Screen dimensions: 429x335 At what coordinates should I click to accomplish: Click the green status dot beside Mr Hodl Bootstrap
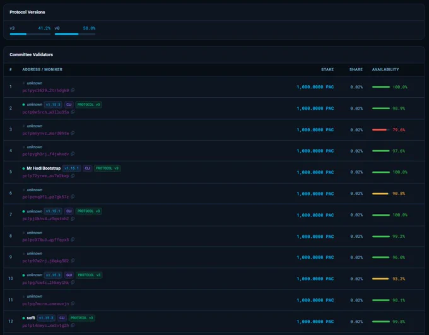pyautogui.click(x=23, y=168)
